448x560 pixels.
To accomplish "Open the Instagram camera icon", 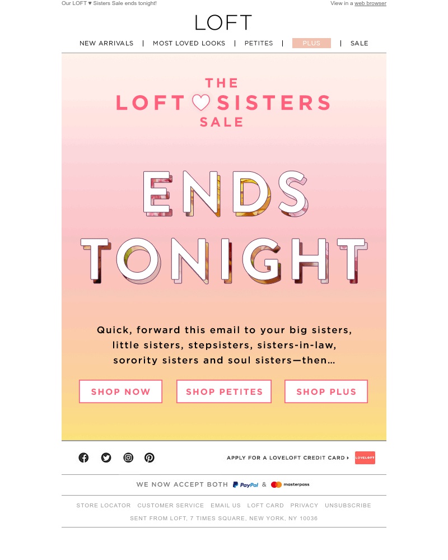I will pyautogui.click(x=128, y=458).
